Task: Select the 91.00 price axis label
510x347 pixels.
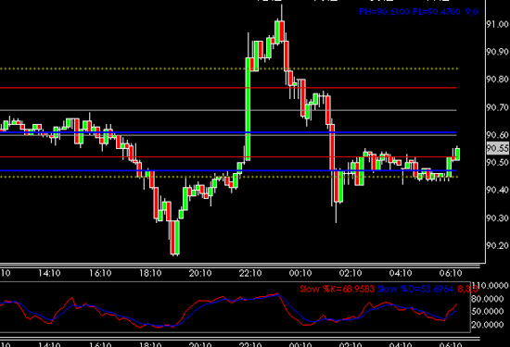Action: click(498, 24)
